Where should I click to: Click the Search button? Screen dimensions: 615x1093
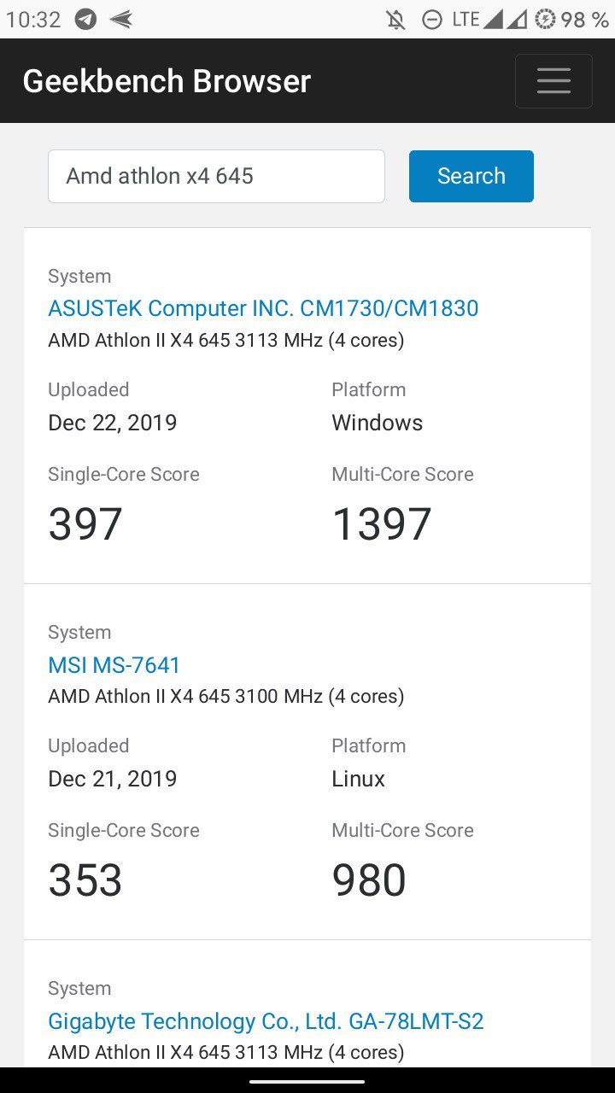click(471, 176)
